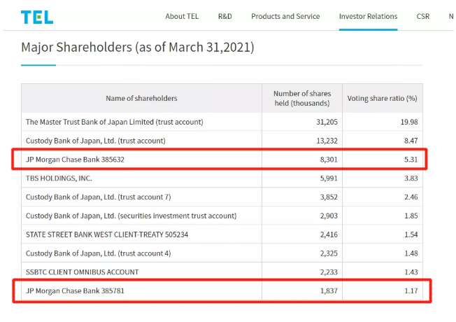Click the Major Shareholders heading
The height and width of the screenshot is (322, 456).
(x=137, y=48)
